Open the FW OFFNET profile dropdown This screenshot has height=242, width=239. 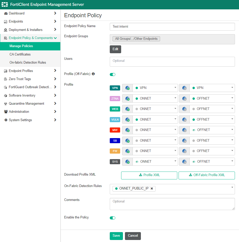click(212, 151)
